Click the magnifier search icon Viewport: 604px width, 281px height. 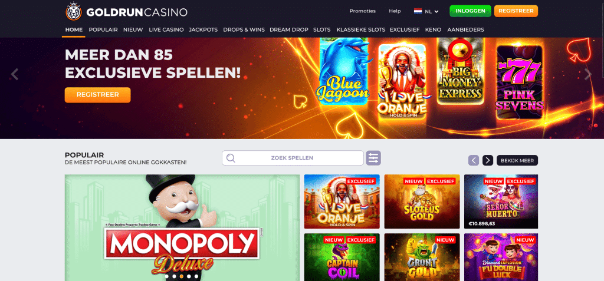click(231, 158)
